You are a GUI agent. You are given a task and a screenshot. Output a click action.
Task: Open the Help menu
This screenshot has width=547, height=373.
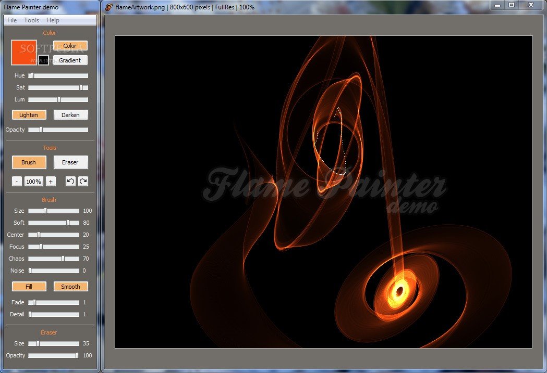pyautogui.click(x=53, y=20)
